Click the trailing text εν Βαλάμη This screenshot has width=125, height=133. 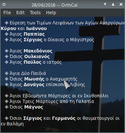pos(12,124)
